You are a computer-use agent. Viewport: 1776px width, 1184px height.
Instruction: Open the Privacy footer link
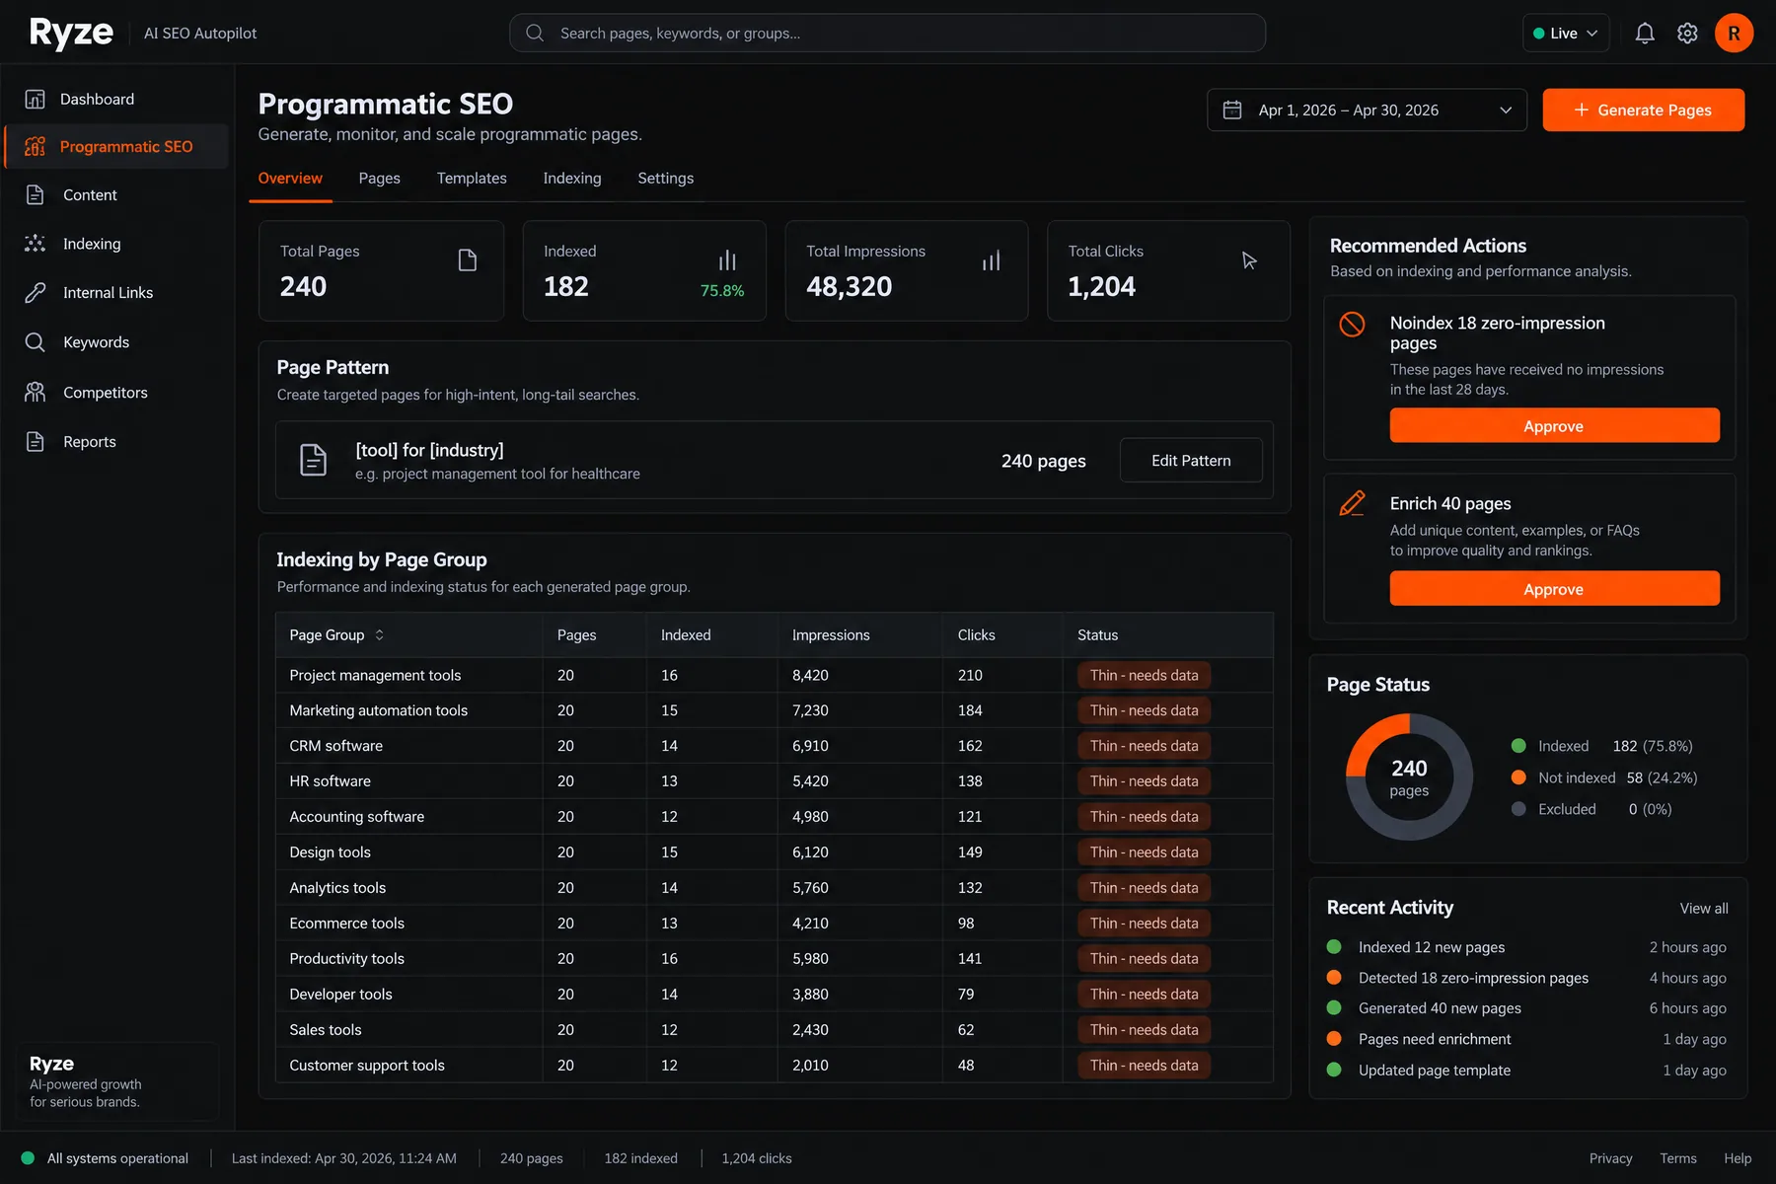(1610, 1158)
